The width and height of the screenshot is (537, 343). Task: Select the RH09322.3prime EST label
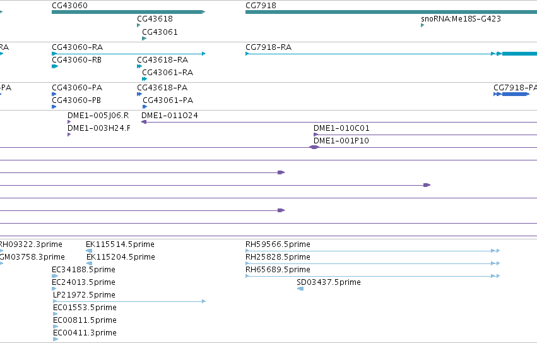[x=30, y=244]
